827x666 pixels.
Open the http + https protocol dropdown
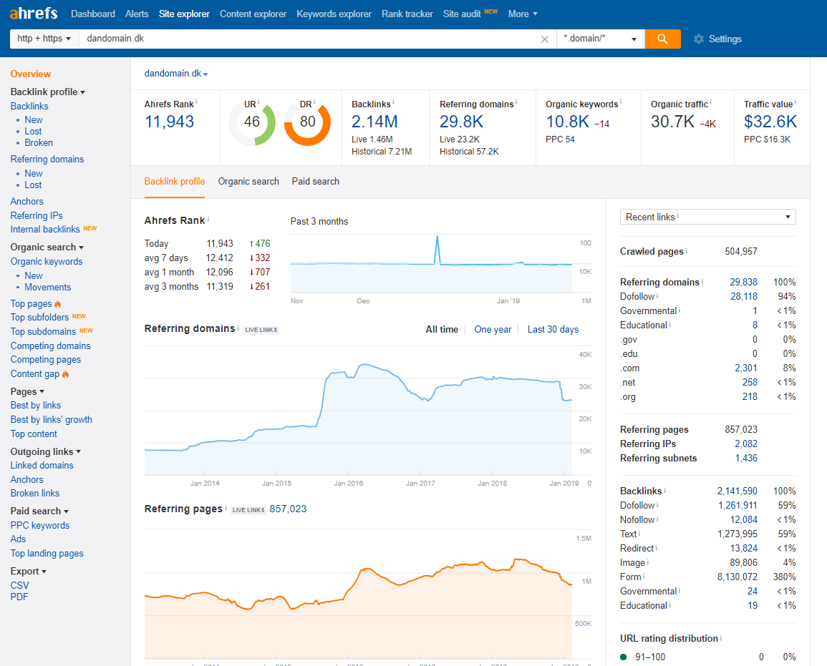[x=44, y=39]
